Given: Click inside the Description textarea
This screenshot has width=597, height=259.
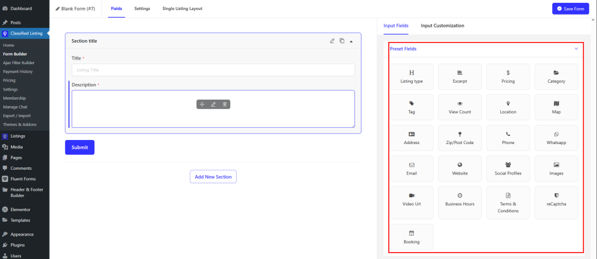Looking at the screenshot, I should (213, 109).
